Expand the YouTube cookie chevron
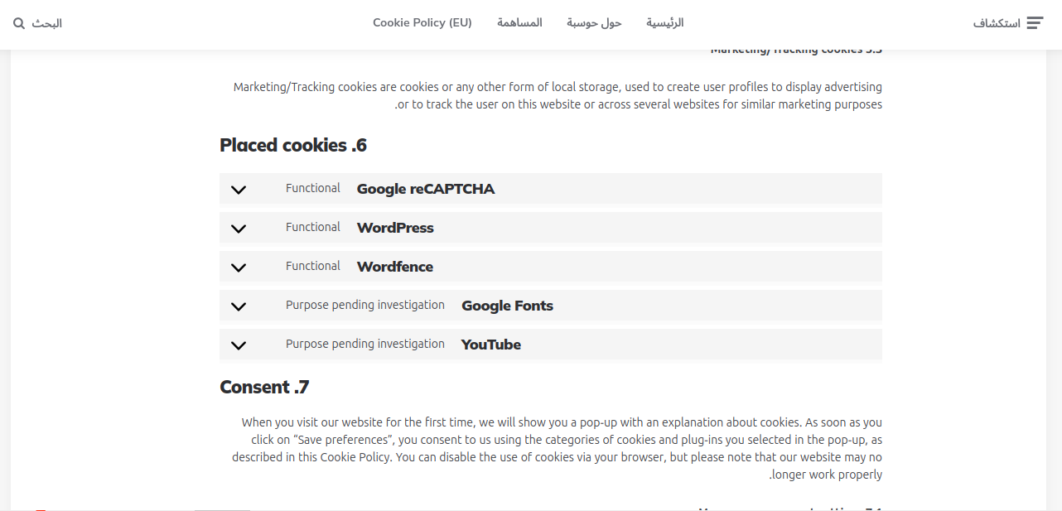 (239, 345)
